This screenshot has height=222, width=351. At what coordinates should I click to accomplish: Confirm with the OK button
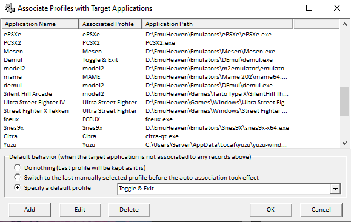tap(270, 210)
